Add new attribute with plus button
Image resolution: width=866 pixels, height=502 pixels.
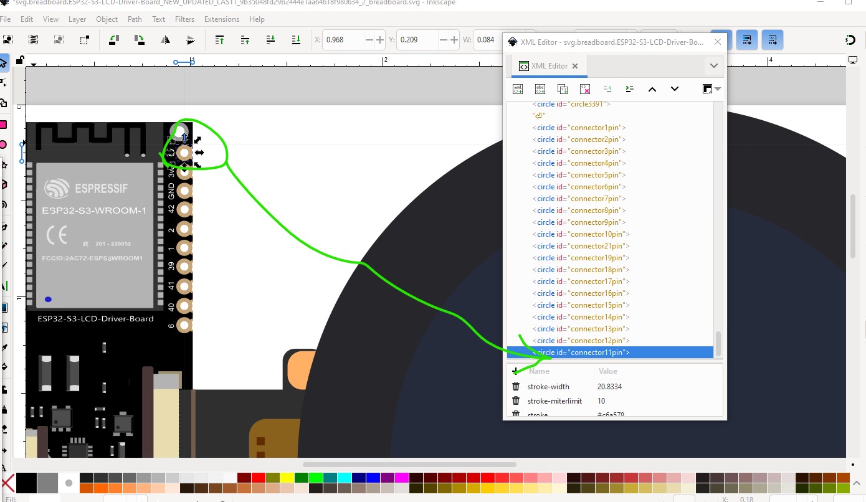click(515, 371)
